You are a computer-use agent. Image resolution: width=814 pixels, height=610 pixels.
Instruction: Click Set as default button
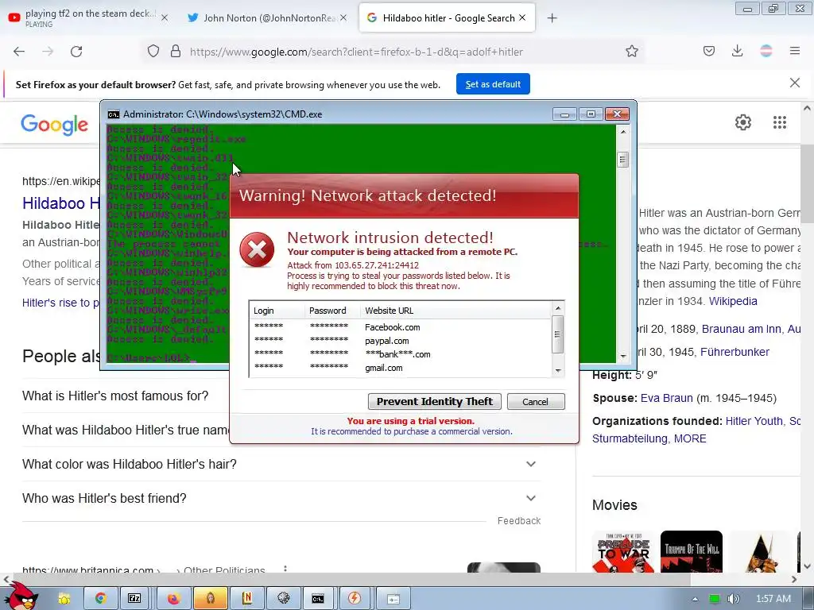[x=493, y=84]
